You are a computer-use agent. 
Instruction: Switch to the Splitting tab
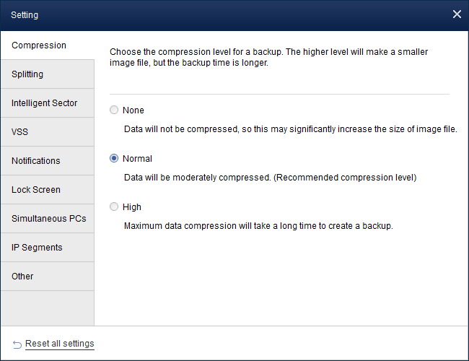pyautogui.click(x=27, y=74)
